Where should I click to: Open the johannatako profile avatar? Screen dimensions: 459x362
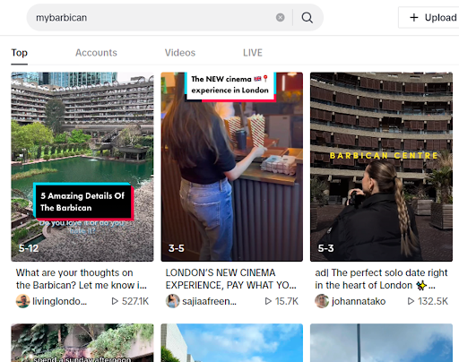(322, 301)
